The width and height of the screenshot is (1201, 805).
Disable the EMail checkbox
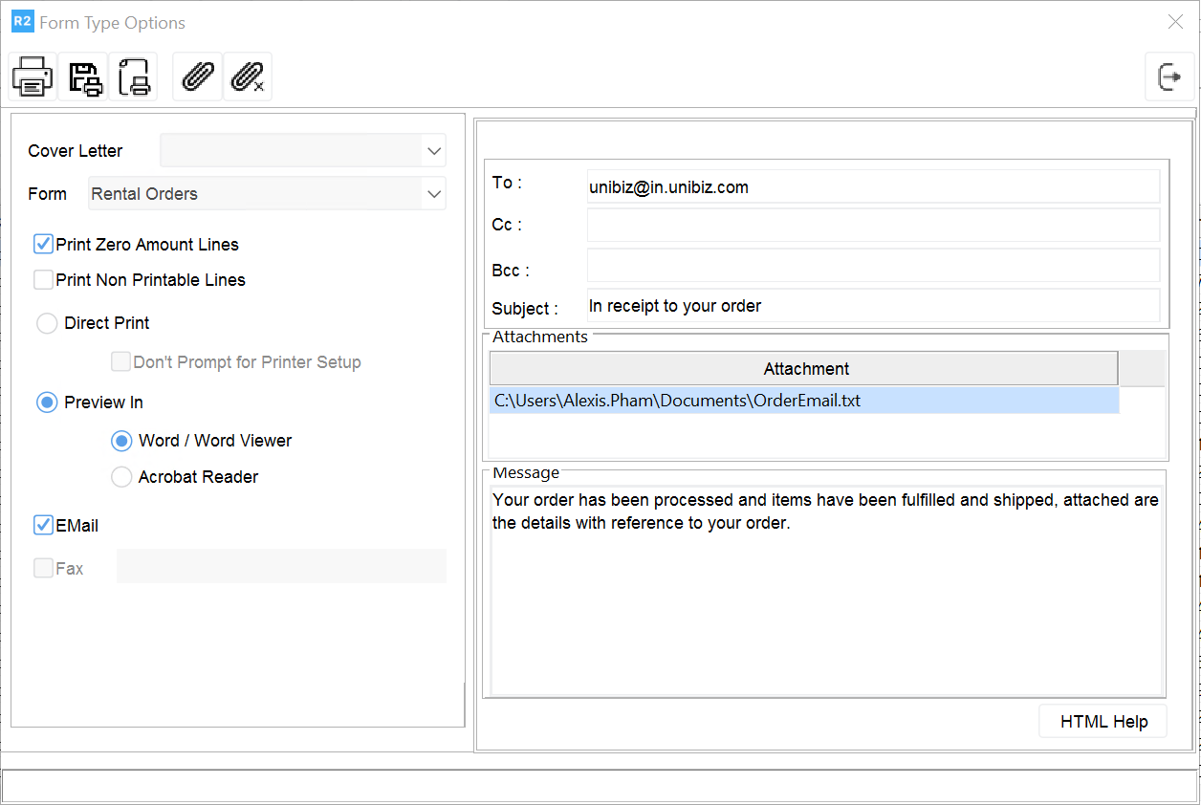[x=43, y=526]
